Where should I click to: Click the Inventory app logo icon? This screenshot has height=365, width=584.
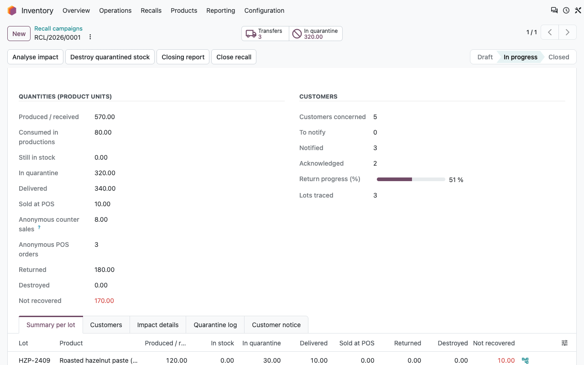click(x=12, y=10)
